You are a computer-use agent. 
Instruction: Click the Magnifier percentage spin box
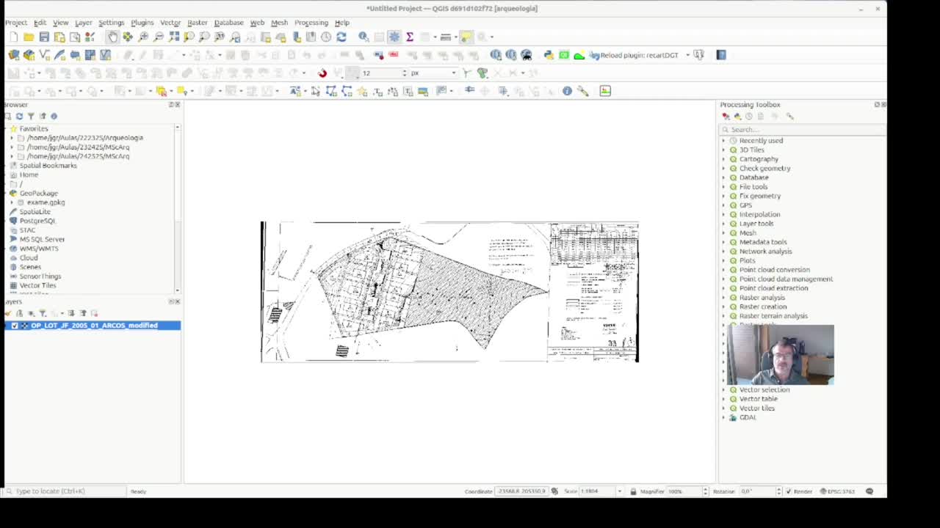tap(687, 491)
